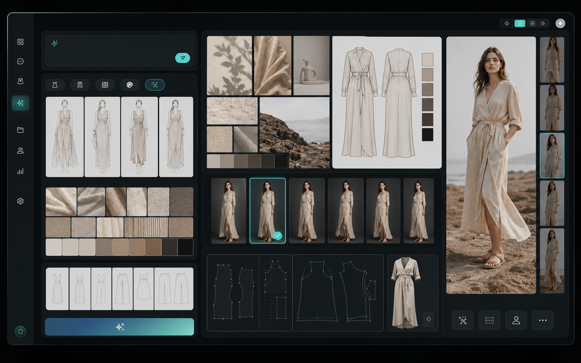The width and height of the screenshot is (581, 363).
Task: Select the first dress sketch in the left panel
Action: 65,137
